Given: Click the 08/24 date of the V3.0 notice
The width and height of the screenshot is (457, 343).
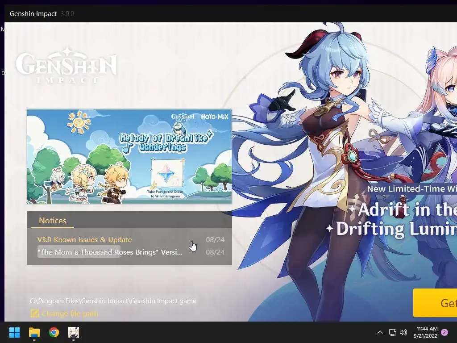Looking at the screenshot, I should point(215,240).
